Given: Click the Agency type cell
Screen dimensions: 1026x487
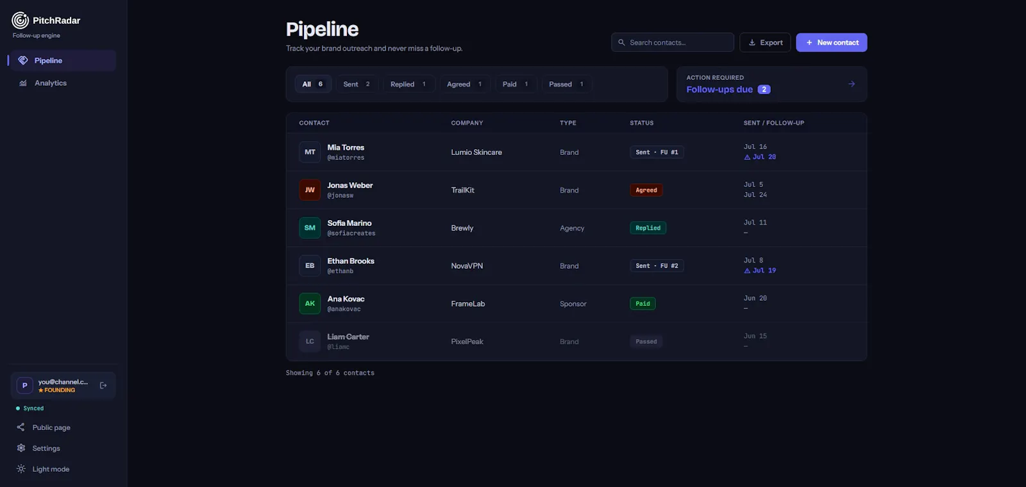Looking at the screenshot, I should point(572,228).
